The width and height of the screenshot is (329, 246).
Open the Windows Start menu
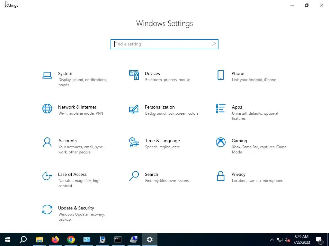tap(8, 240)
